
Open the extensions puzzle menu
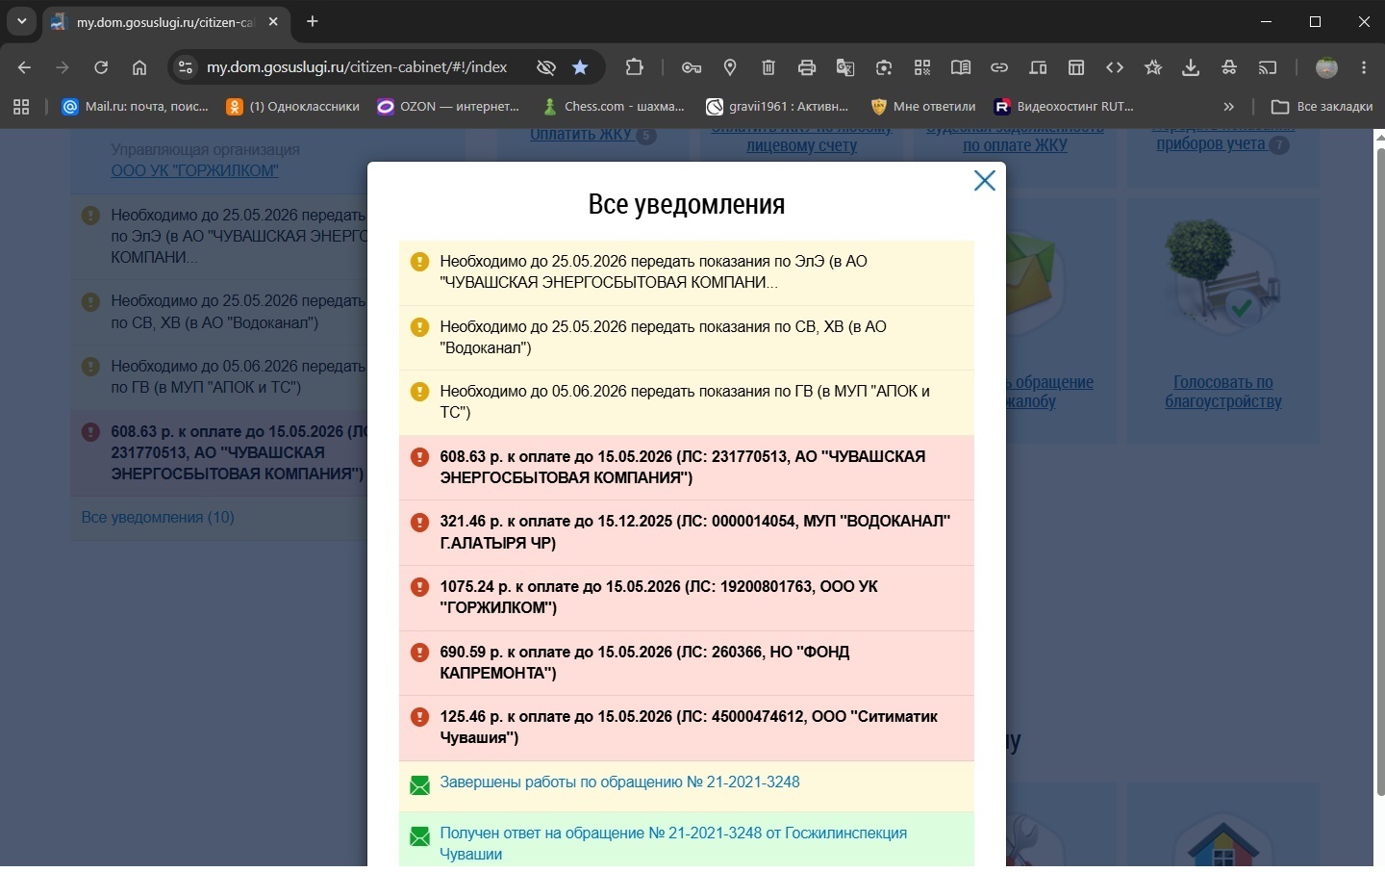click(x=635, y=67)
